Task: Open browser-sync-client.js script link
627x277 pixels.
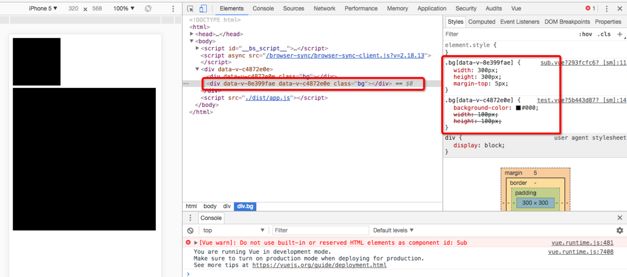Action: click(x=345, y=56)
